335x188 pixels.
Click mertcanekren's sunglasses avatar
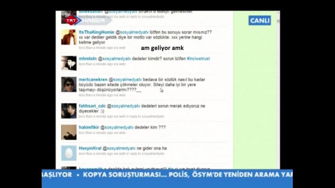click(69, 84)
